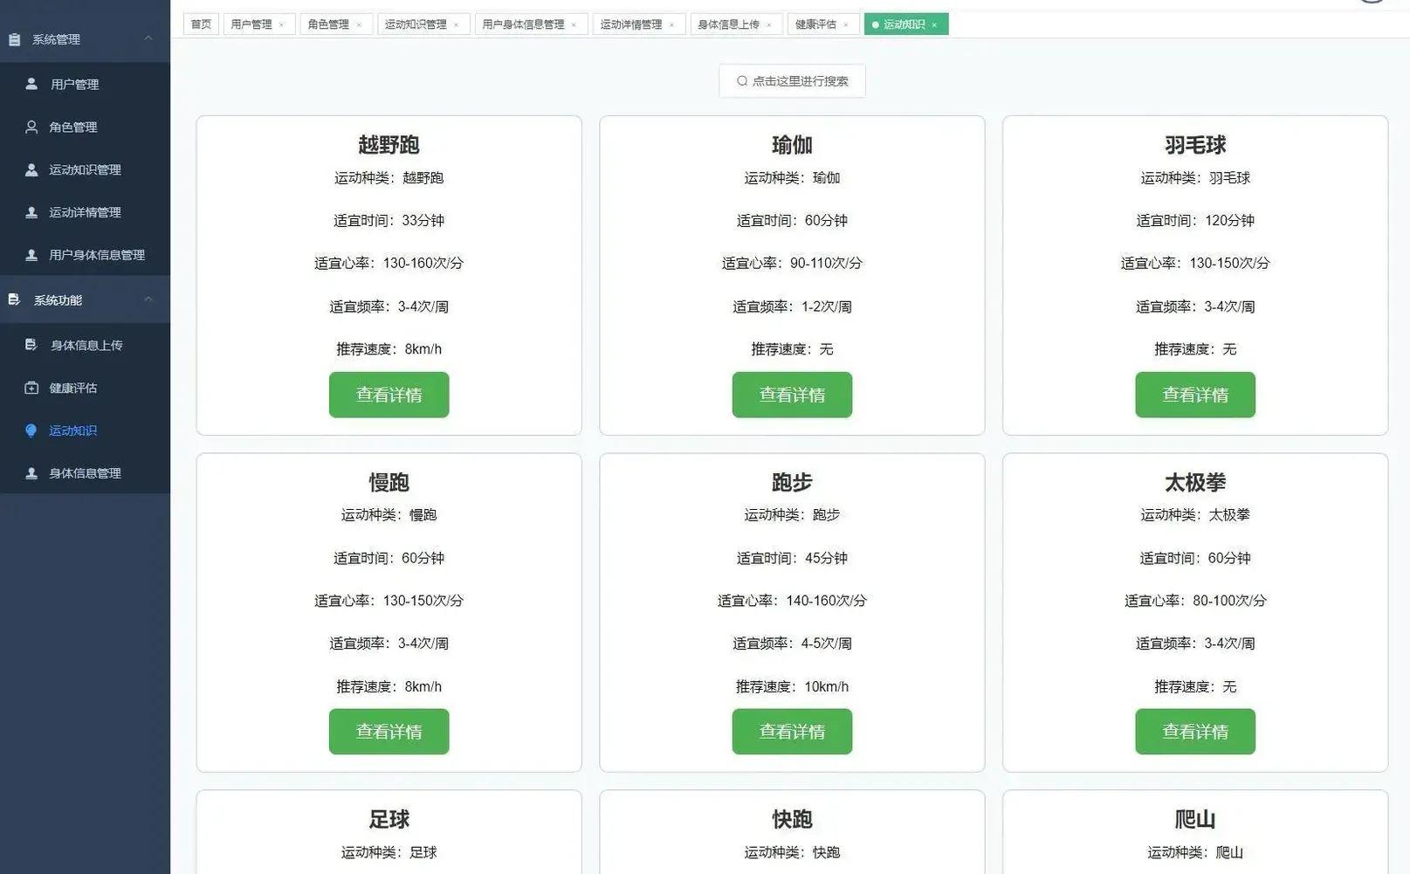The width and height of the screenshot is (1410, 874).
Task: Collapse the 系统功能 menu section
Action: 148,299
